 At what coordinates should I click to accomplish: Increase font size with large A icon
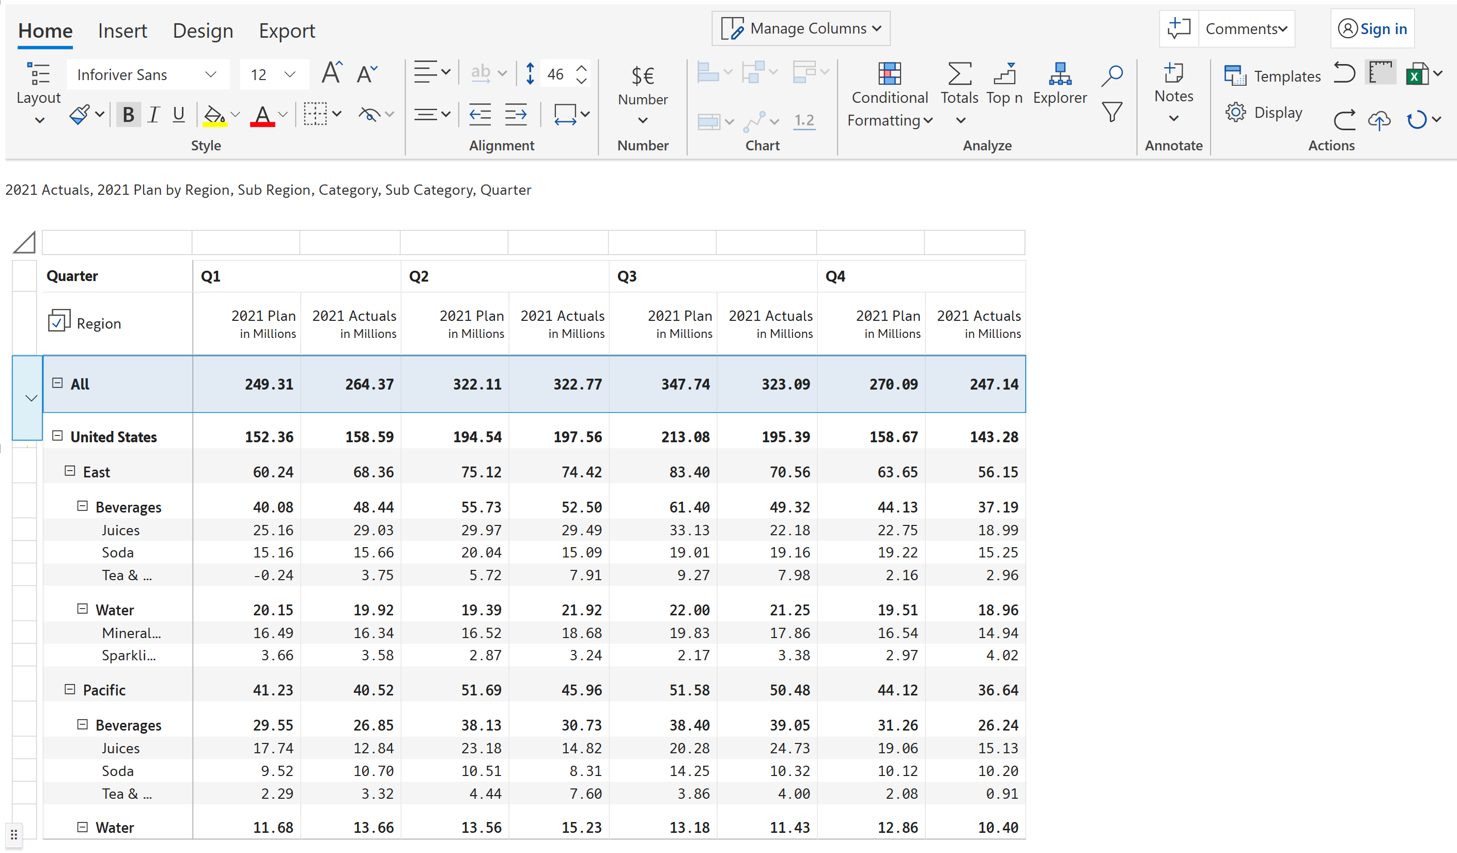331,73
